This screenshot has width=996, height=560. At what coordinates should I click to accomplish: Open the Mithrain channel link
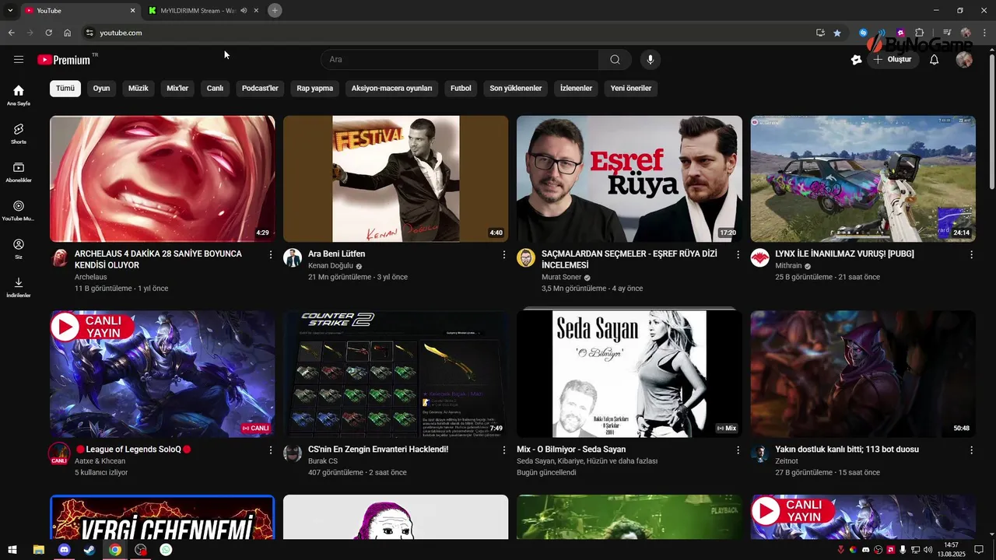click(x=790, y=266)
